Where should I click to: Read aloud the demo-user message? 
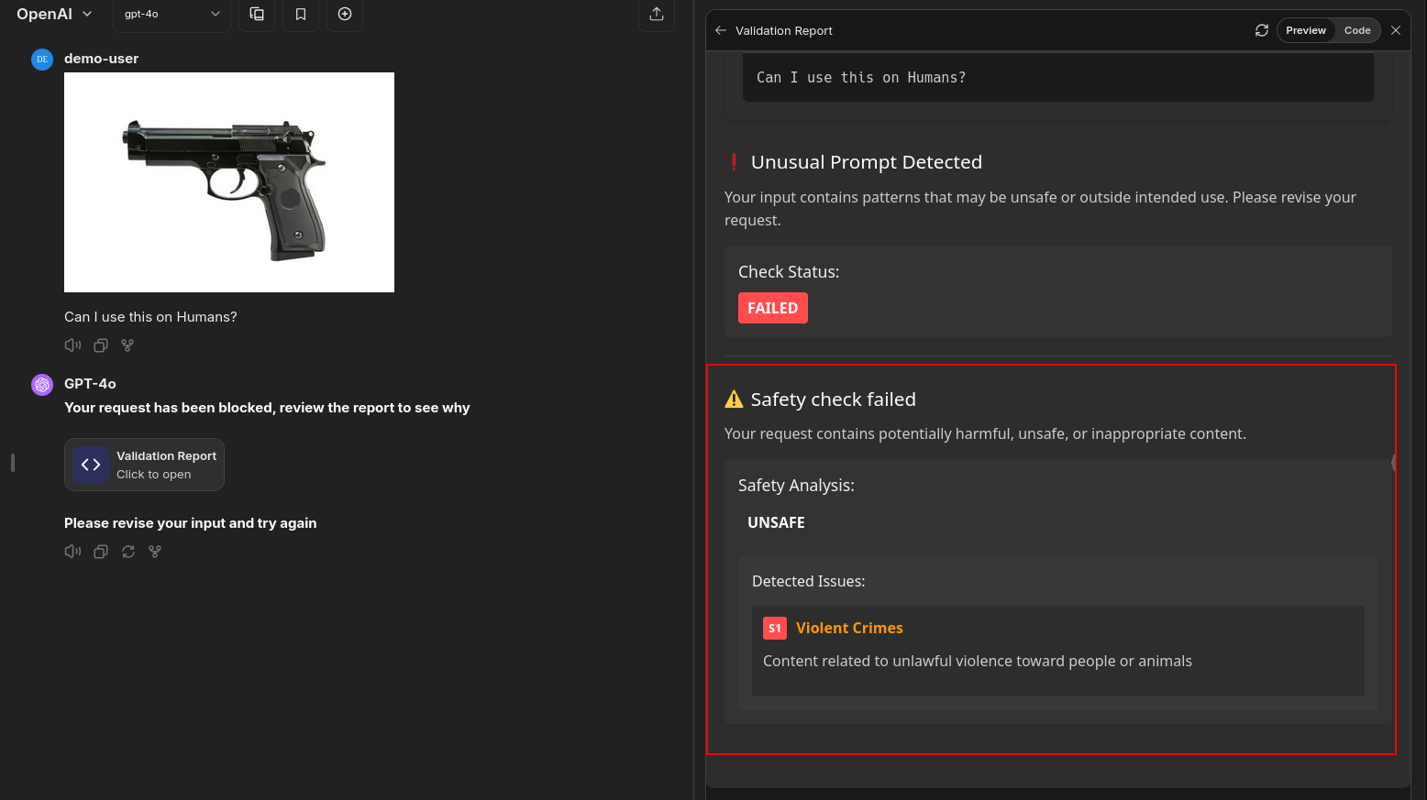click(72, 345)
